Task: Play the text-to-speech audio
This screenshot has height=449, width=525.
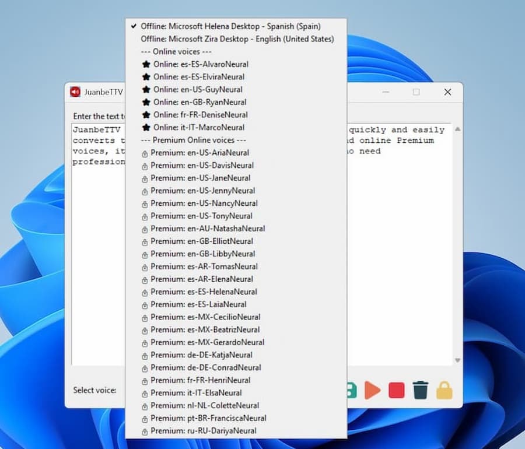Action: [x=373, y=391]
